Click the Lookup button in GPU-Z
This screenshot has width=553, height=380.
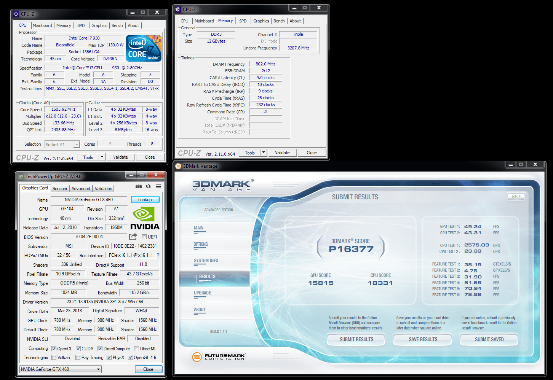pyautogui.click(x=145, y=199)
